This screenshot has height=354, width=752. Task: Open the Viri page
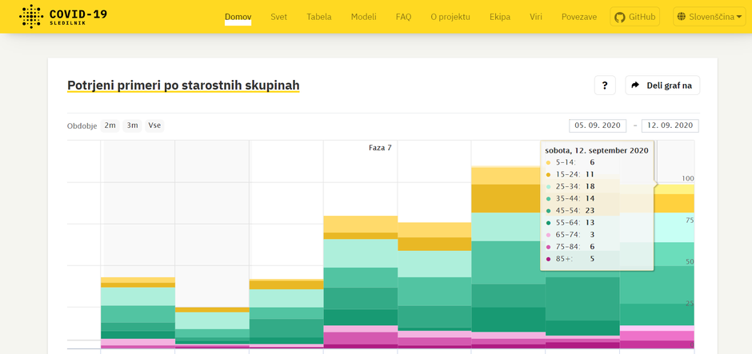tap(535, 17)
